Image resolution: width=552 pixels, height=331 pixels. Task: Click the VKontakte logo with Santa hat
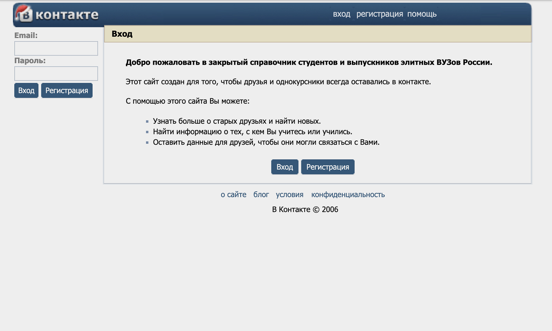tap(57, 14)
